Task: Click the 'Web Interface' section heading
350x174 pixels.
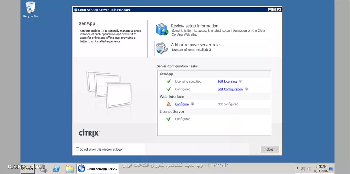Action: [x=172, y=97]
